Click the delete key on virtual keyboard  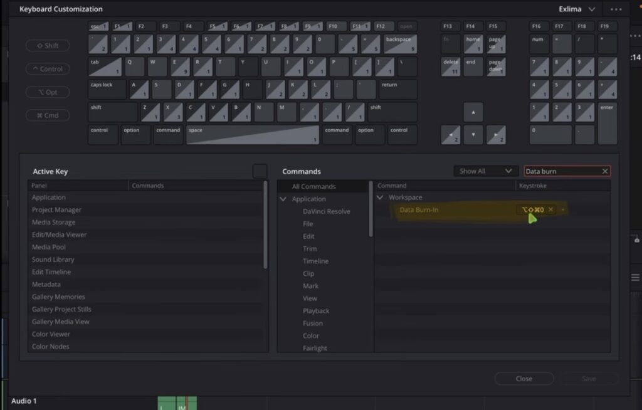click(x=451, y=66)
